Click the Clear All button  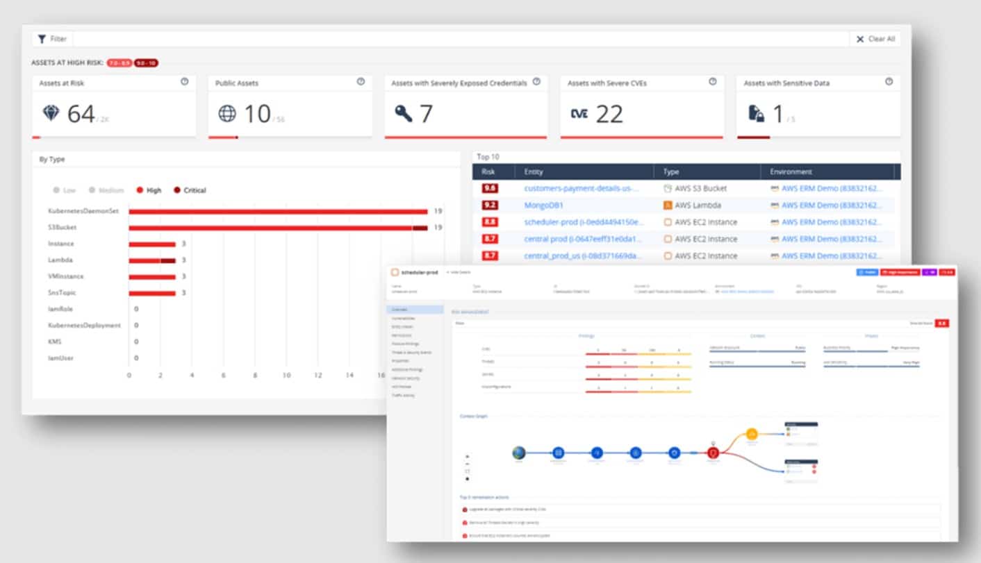(x=874, y=39)
